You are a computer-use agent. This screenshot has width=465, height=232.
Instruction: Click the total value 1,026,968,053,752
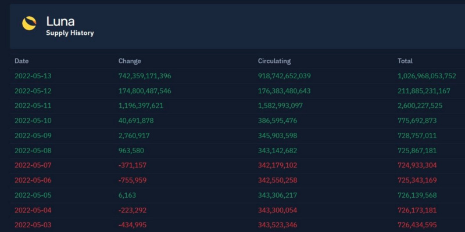click(427, 76)
